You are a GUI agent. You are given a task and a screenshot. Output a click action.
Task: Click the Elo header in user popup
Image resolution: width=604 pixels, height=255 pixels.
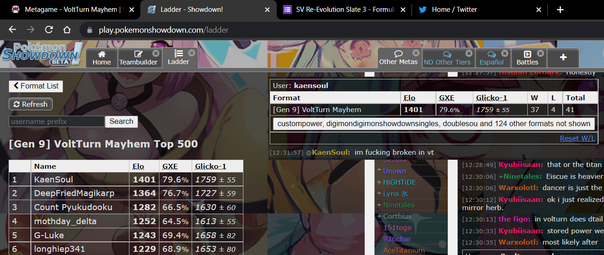409,98
